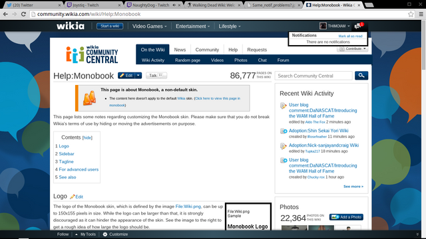The width and height of the screenshot is (426, 239).
Task: Jump to See also in Contents
Action: tap(67, 177)
